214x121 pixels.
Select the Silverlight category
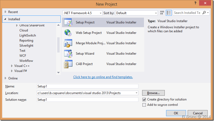[26, 46]
